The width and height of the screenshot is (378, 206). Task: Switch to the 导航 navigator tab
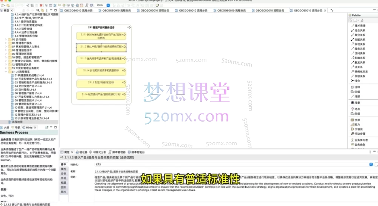coord(16,128)
